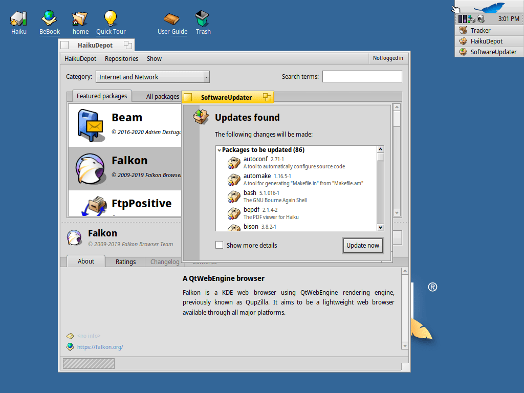Viewport: 524px width, 393px height.
Task: Select the bison 3.8.2-1 row
Action: [x=296, y=227]
